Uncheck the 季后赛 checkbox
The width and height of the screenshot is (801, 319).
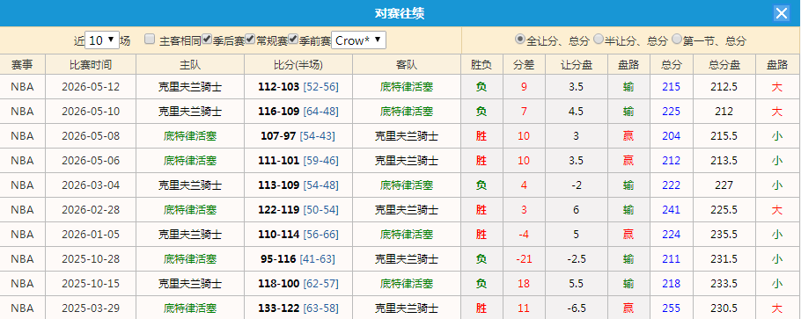coord(207,40)
